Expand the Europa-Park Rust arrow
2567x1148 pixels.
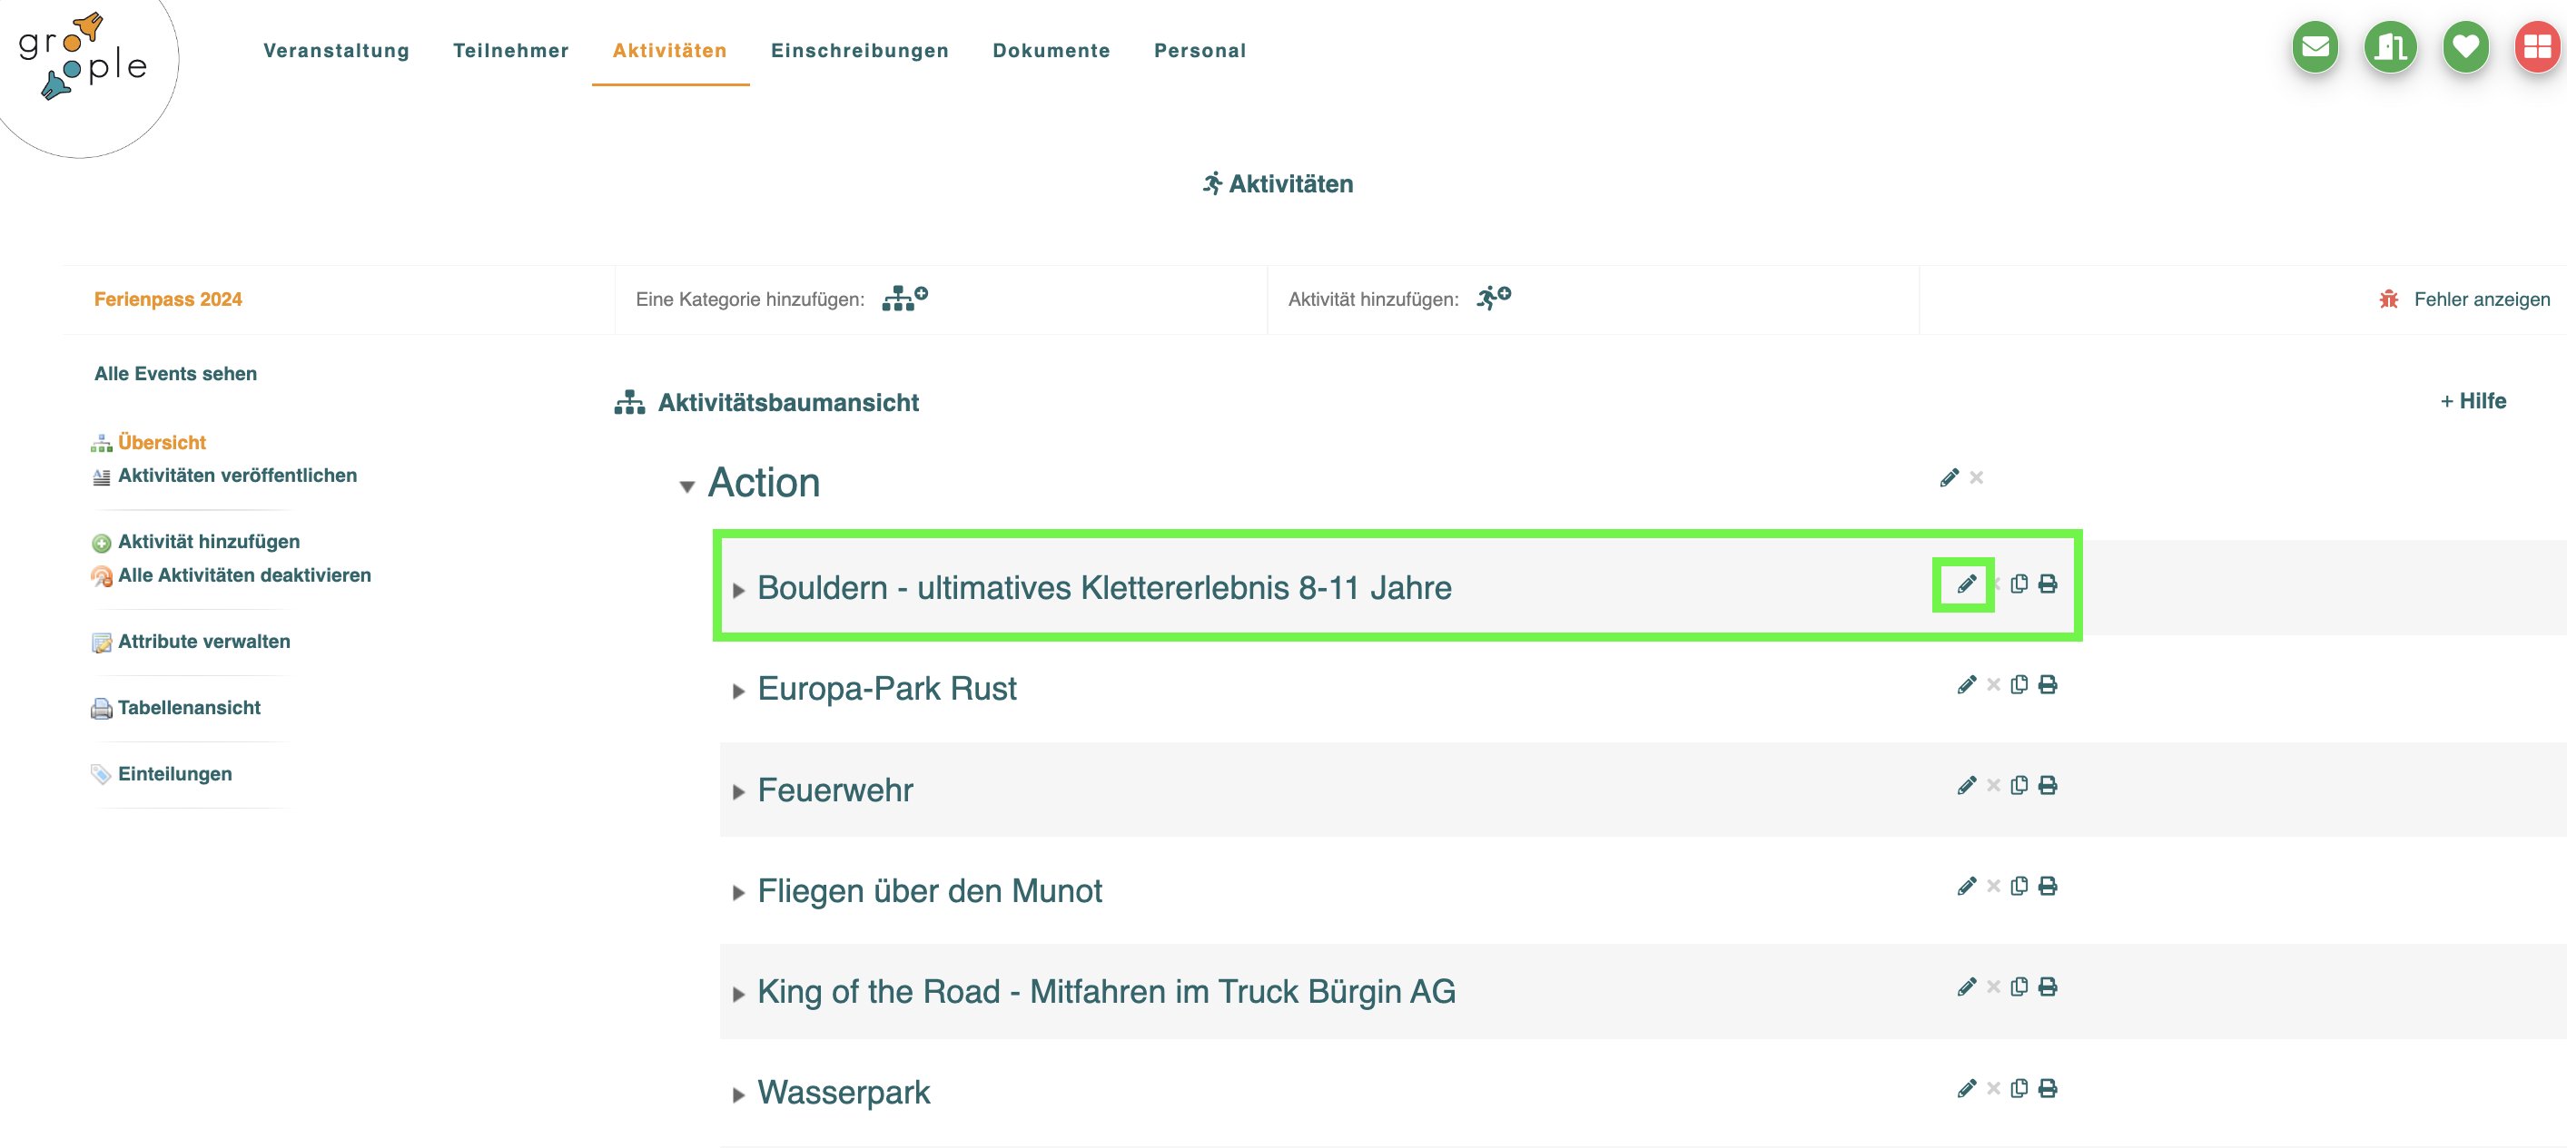pos(738,691)
